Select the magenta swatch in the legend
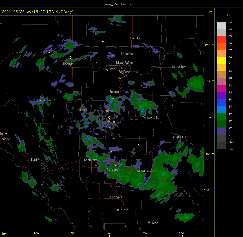The width and height of the screenshot is (243, 237). pos(222,89)
